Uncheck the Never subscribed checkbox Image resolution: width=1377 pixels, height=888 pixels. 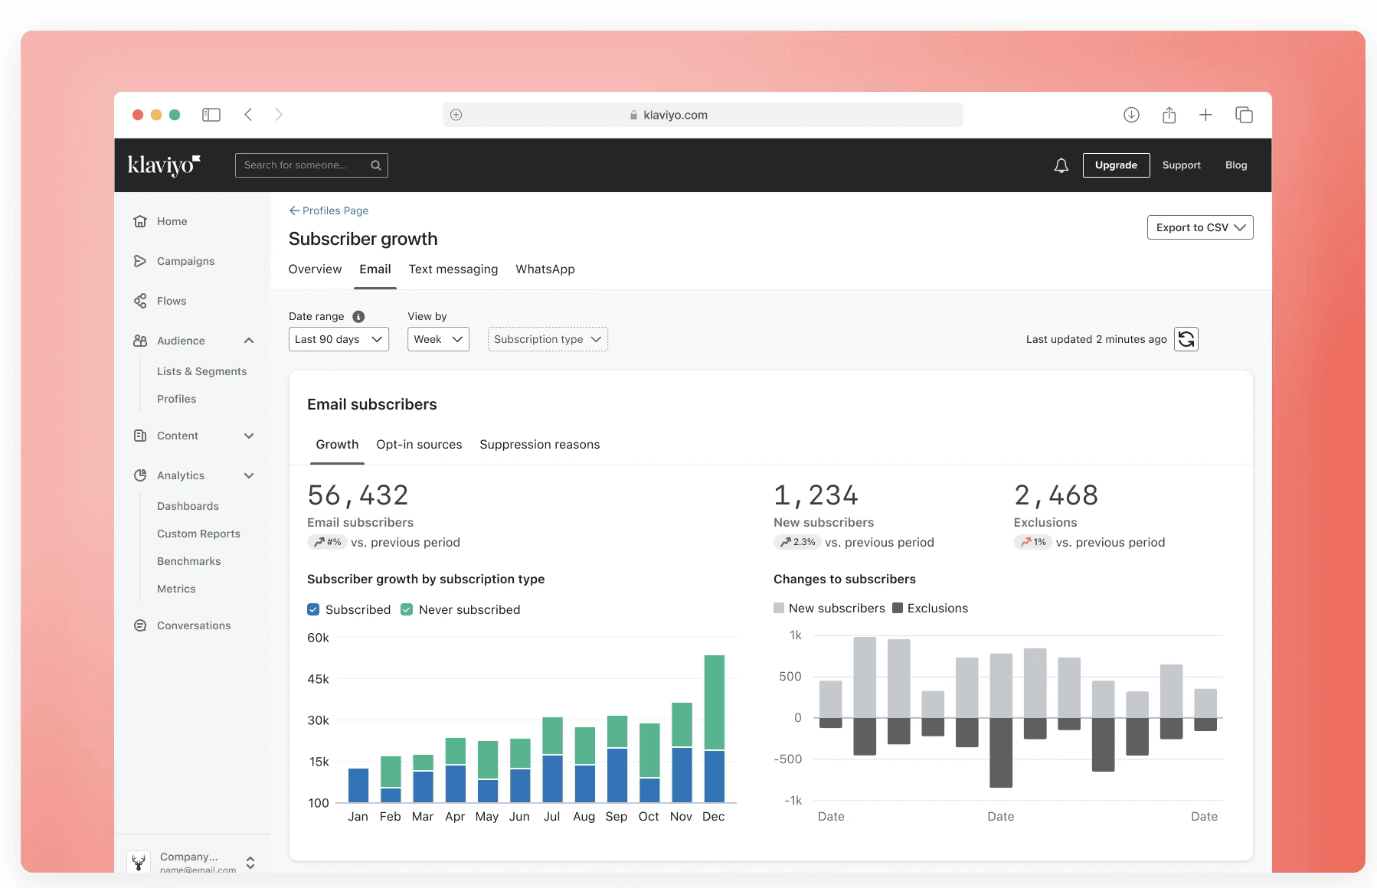coord(407,609)
